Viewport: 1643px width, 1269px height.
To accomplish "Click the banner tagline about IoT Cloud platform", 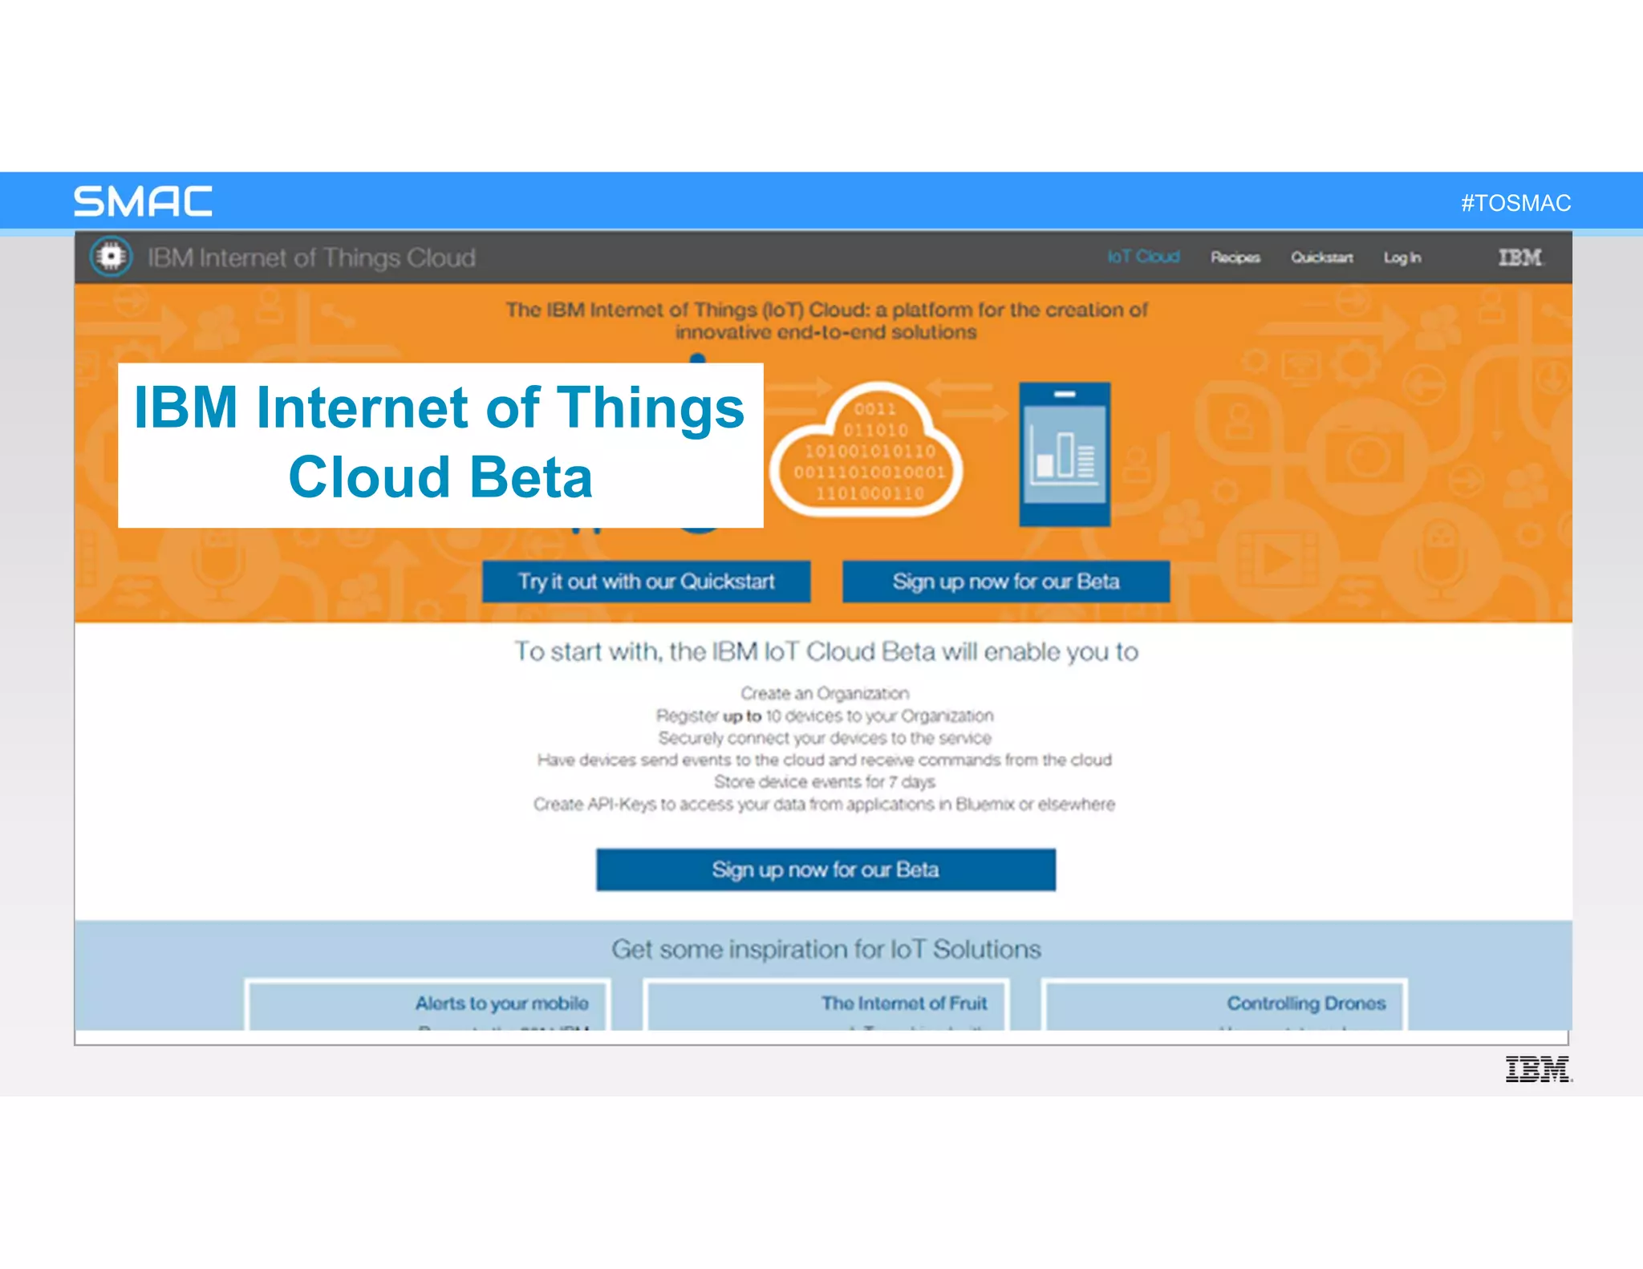I will coord(826,321).
